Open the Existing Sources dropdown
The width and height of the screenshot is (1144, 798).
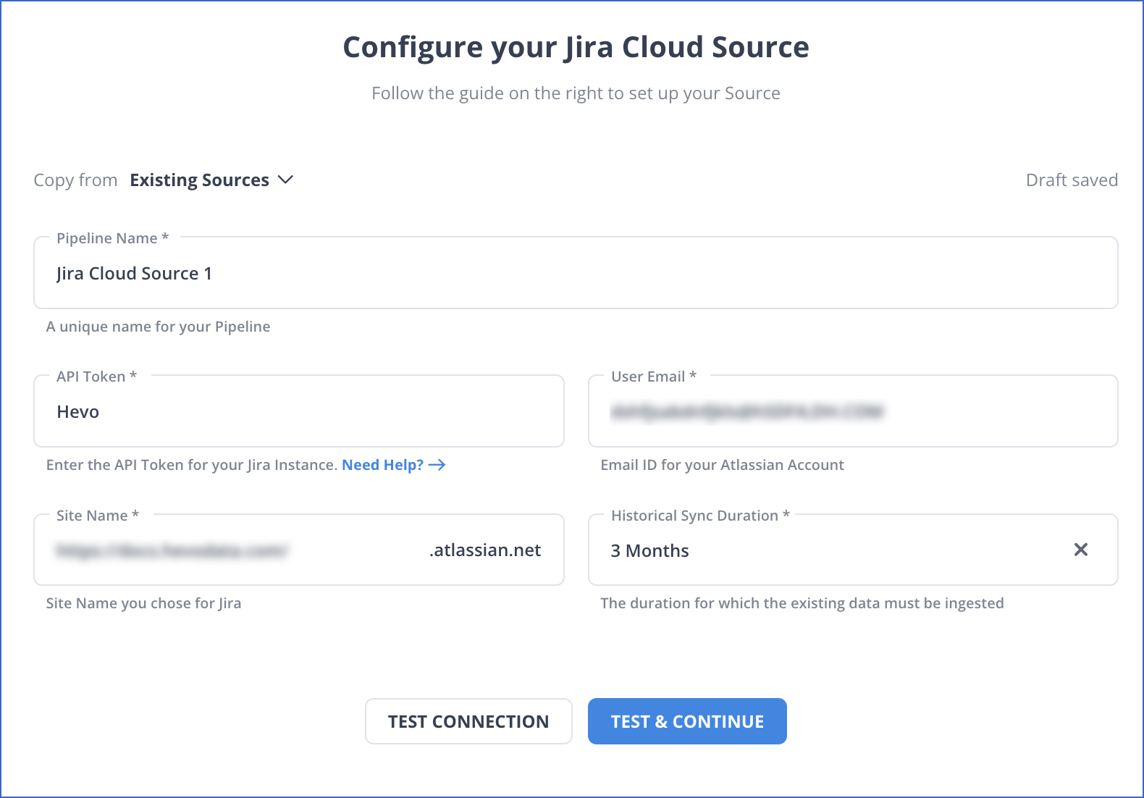(211, 180)
